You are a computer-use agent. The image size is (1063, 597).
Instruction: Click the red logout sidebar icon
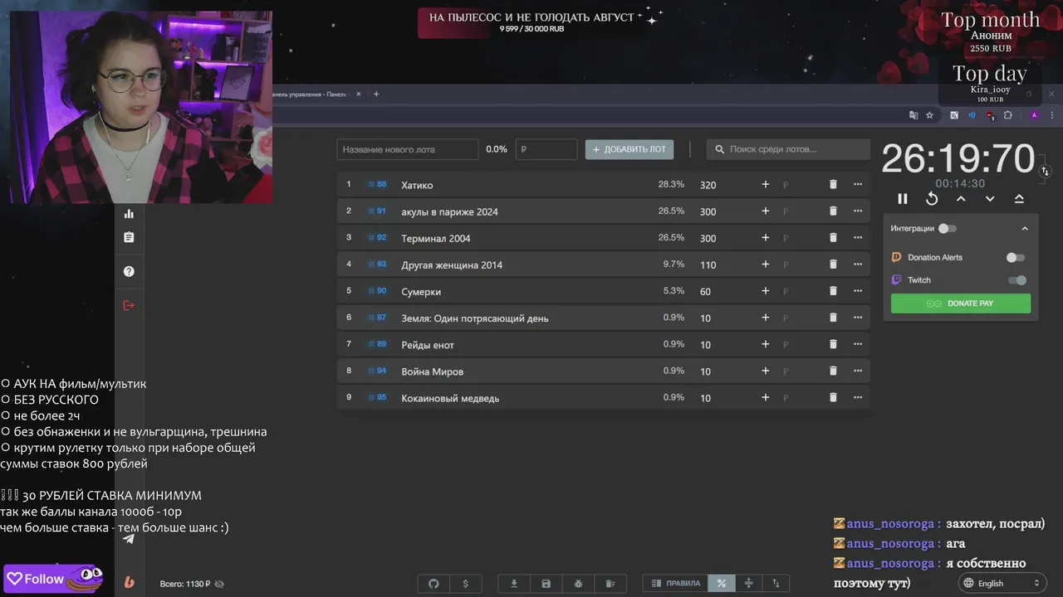click(x=129, y=305)
